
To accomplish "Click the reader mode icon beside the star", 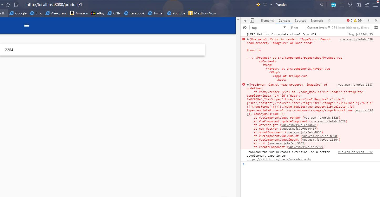I will click(16, 5).
